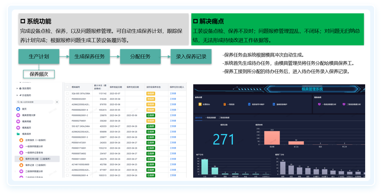382x195 pixels.
Task: Click the 录入保养记录 flow box
Action: coord(191,56)
